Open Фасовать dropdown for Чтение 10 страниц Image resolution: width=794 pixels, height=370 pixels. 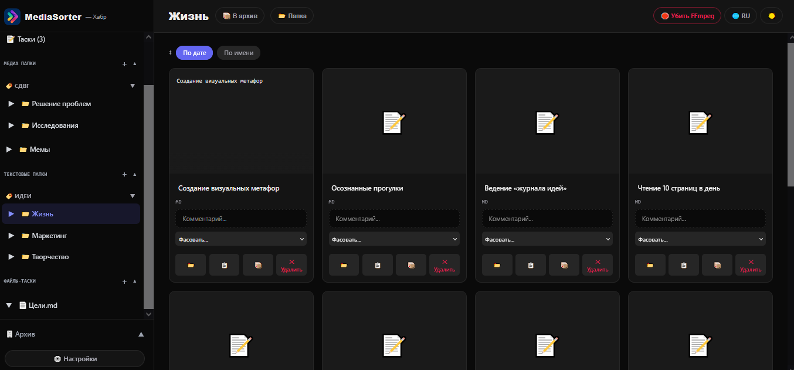pyautogui.click(x=700, y=239)
